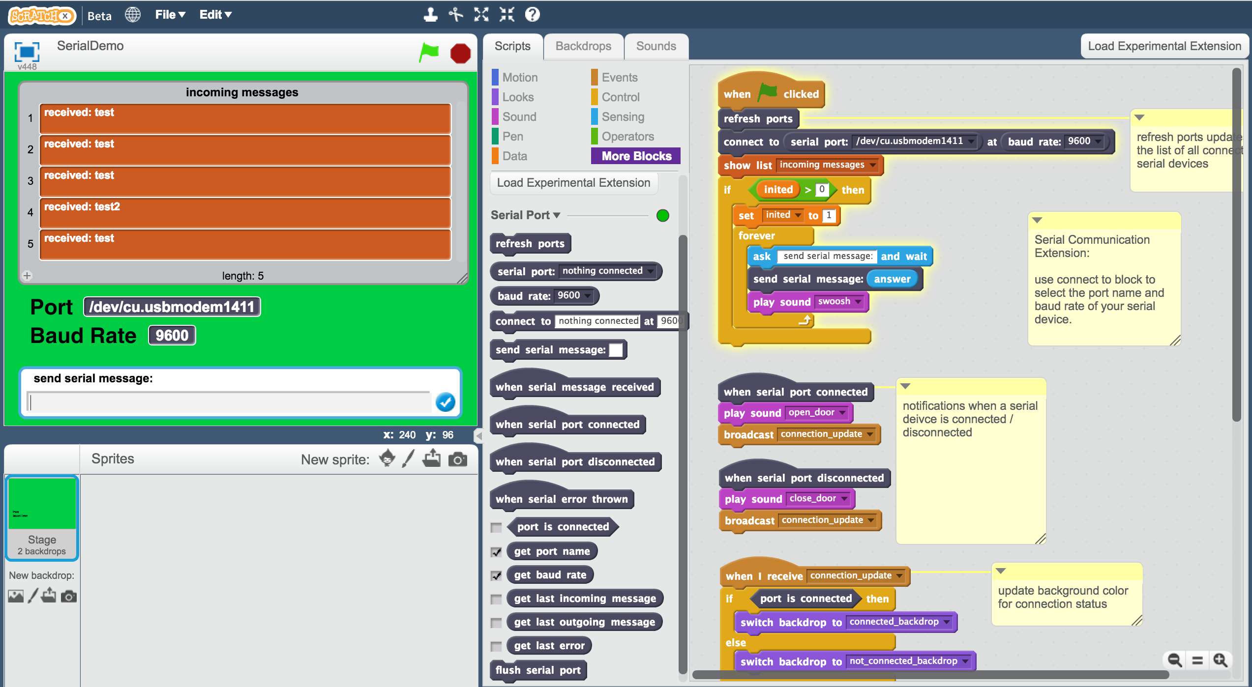Choose backdrop from library icon
Image resolution: width=1252 pixels, height=687 pixels.
(x=16, y=596)
